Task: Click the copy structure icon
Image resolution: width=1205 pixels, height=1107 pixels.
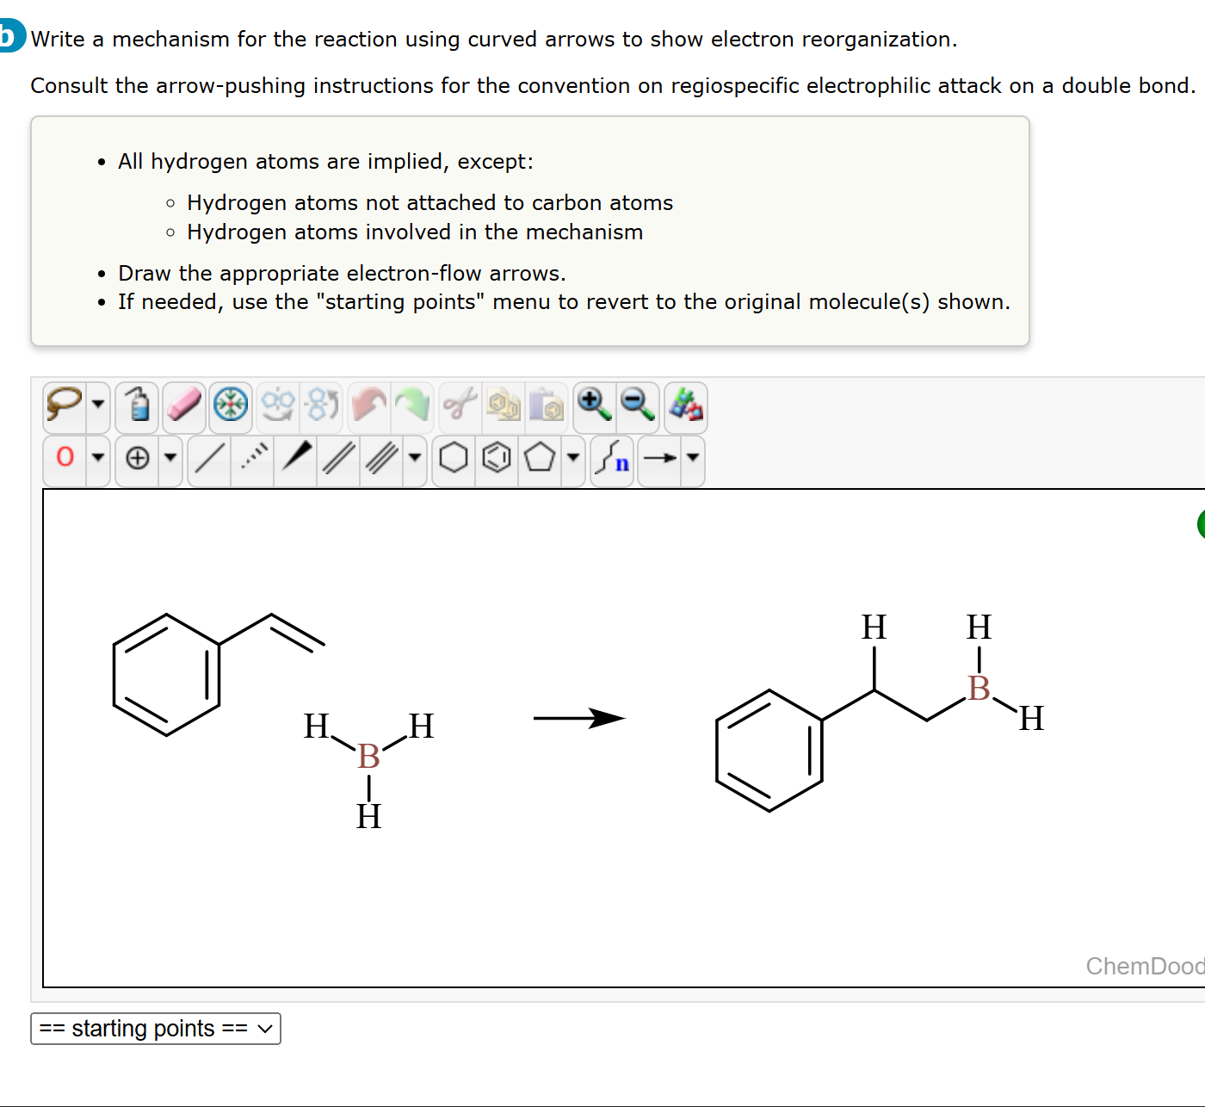Action: tap(504, 405)
